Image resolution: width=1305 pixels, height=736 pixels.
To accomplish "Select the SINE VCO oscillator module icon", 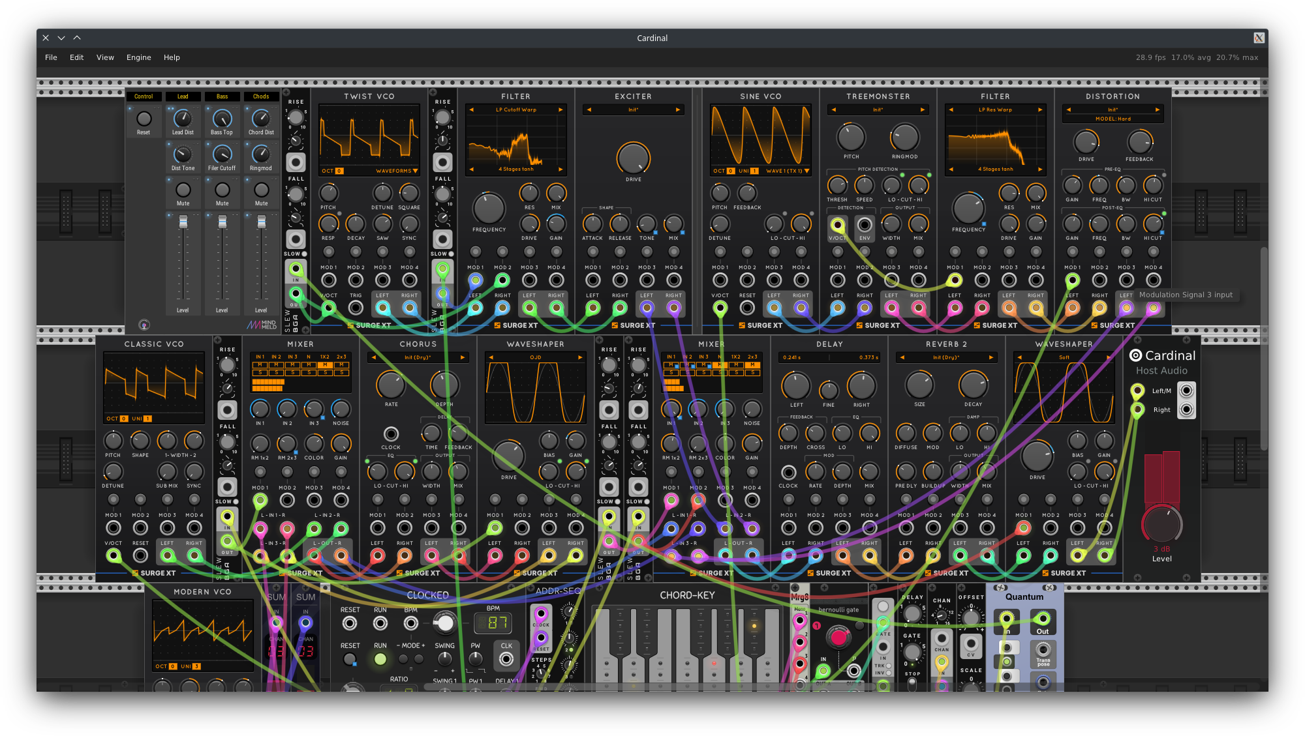I will (x=762, y=139).
